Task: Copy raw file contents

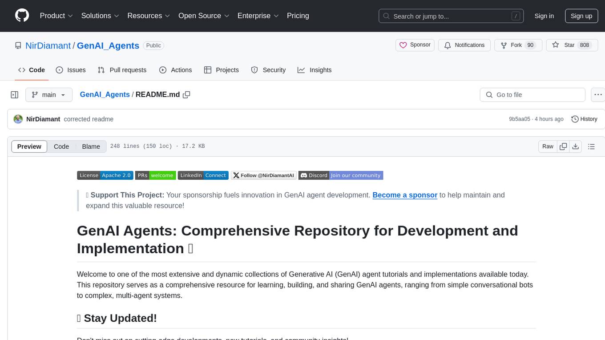Action: (x=563, y=146)
